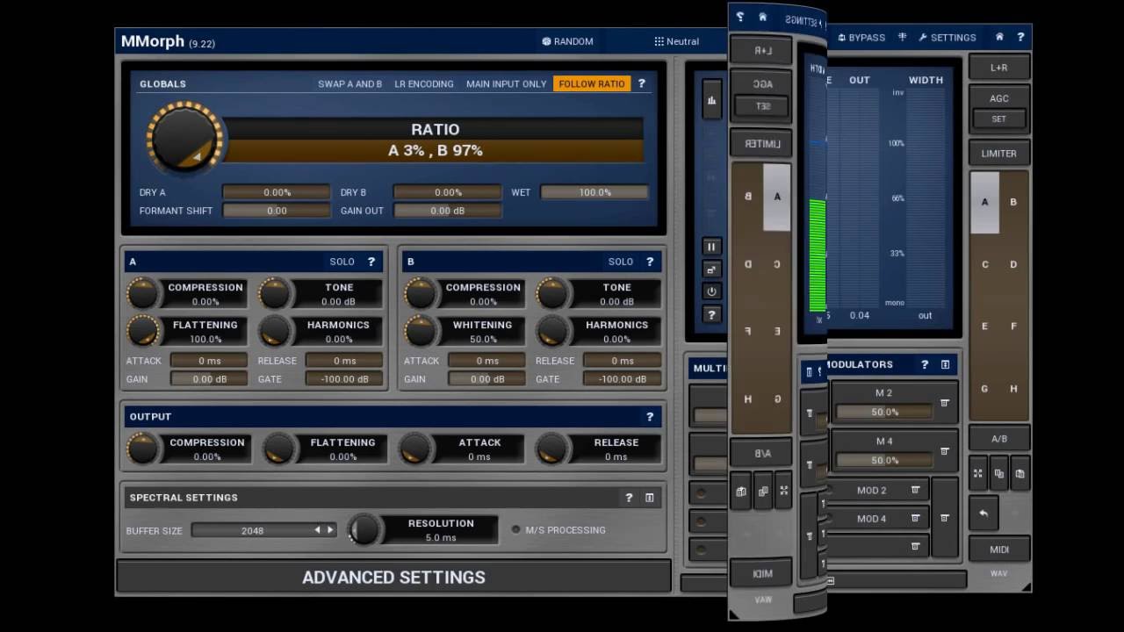Image resolution: width=1124 pixels, height=632 pixels.
Task: Enable MAIN INPUT ONLY
Action: [506, 84]
